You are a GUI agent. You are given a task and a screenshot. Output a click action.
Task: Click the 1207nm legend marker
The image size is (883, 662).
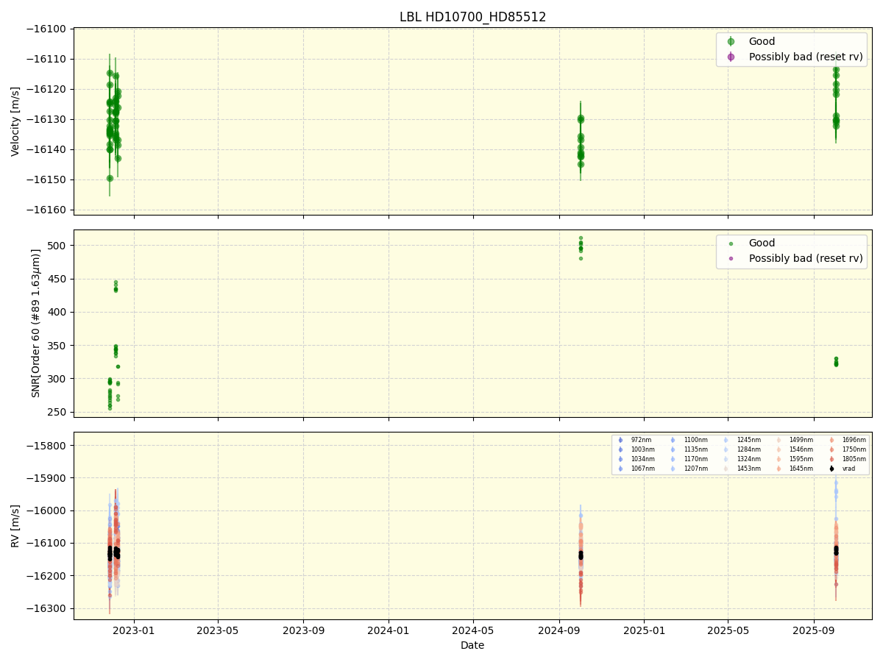673,469
